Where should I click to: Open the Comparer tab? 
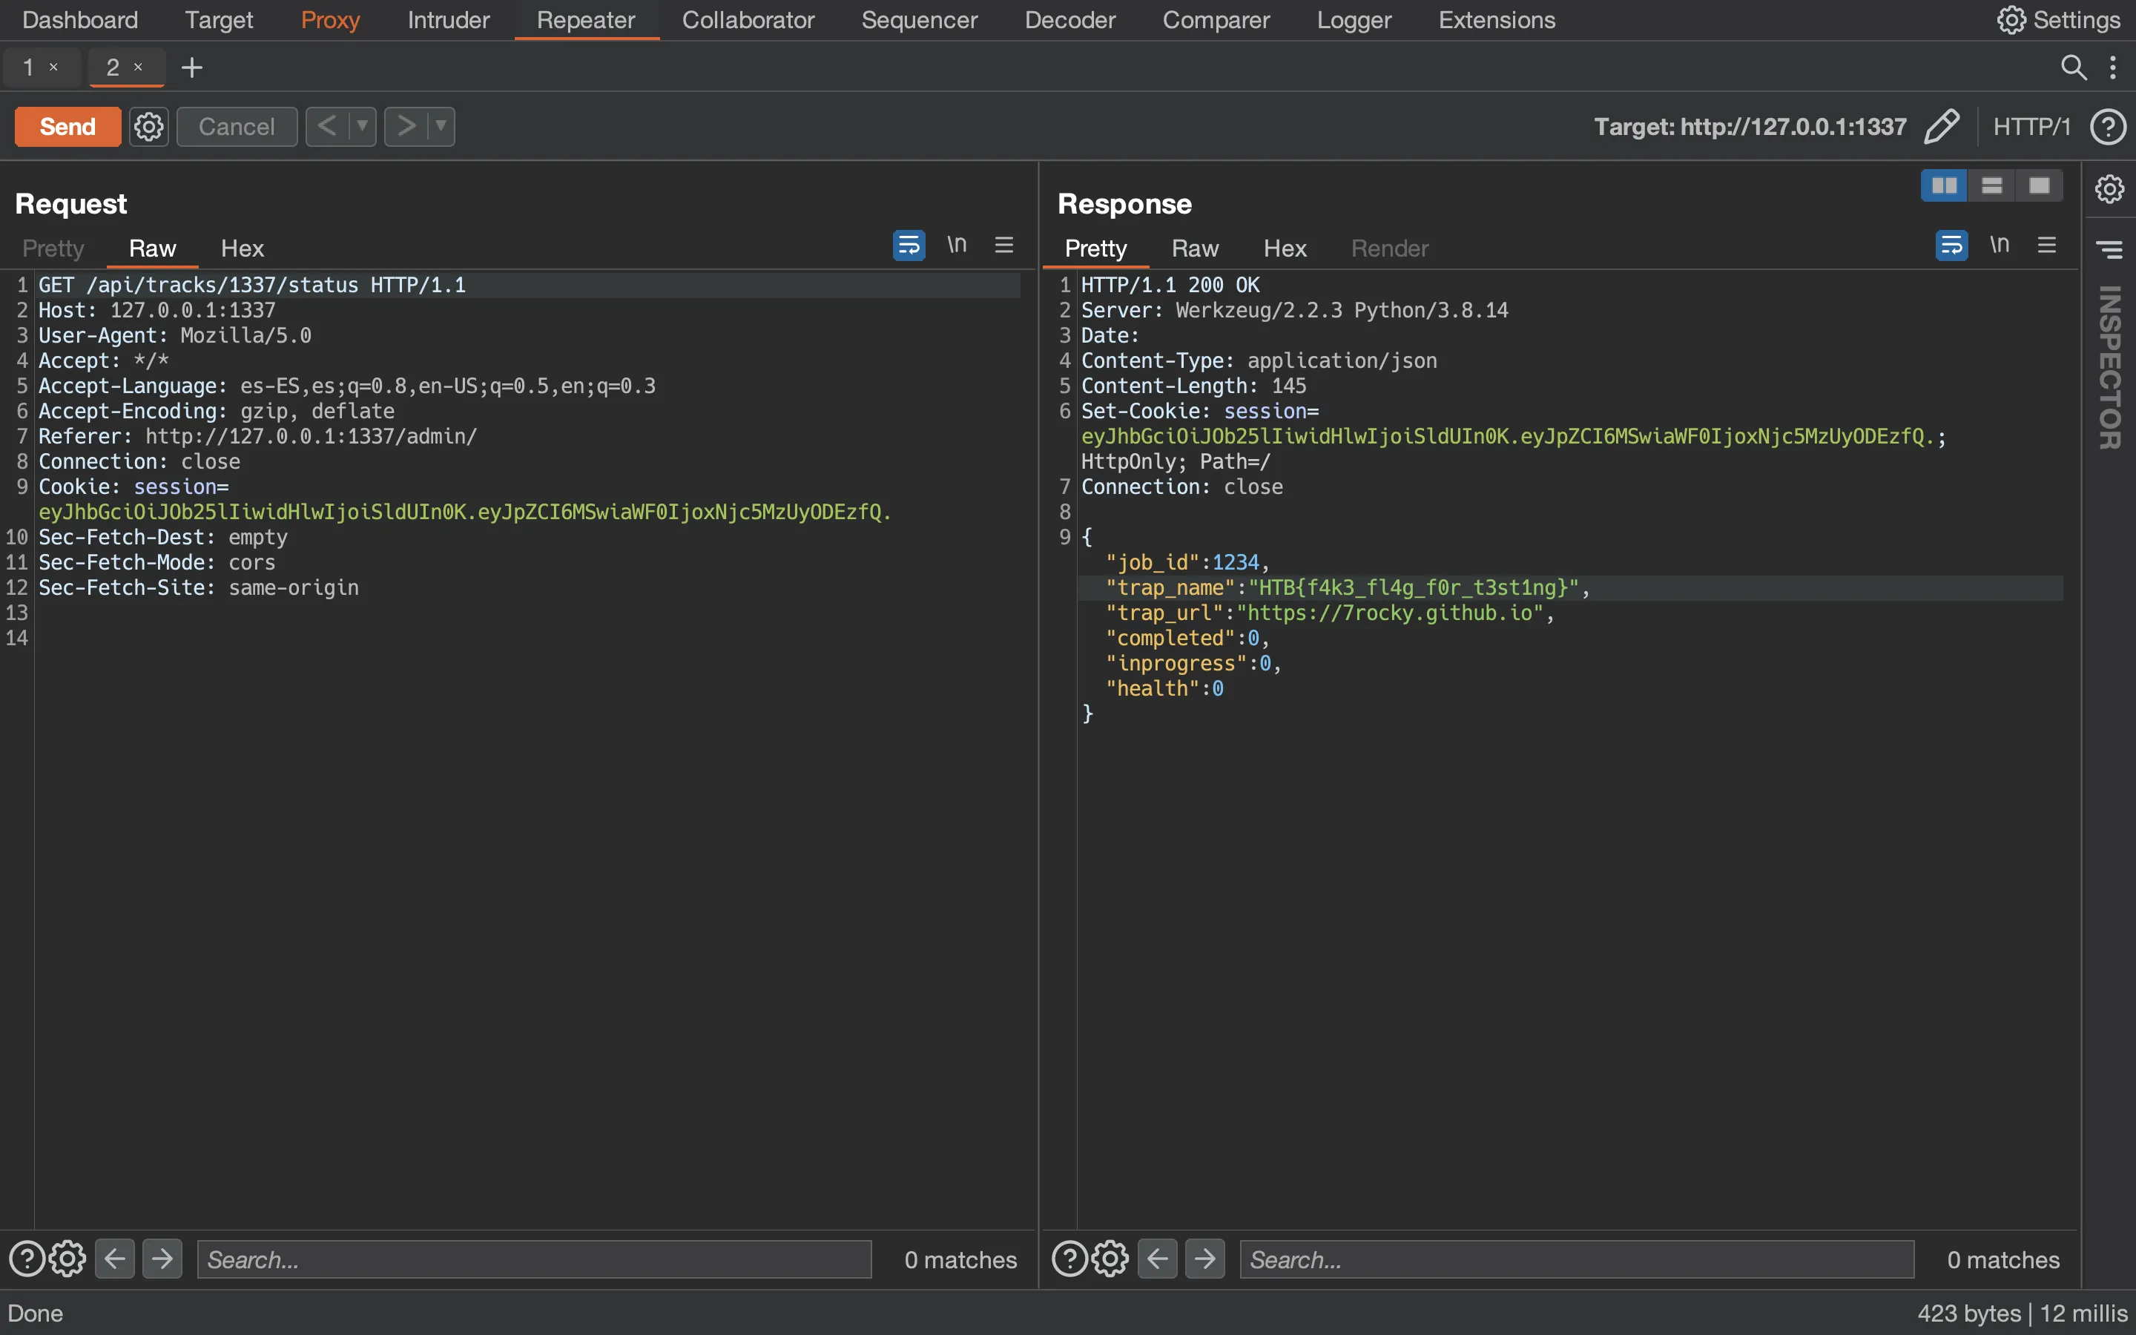coord(1216,19)
